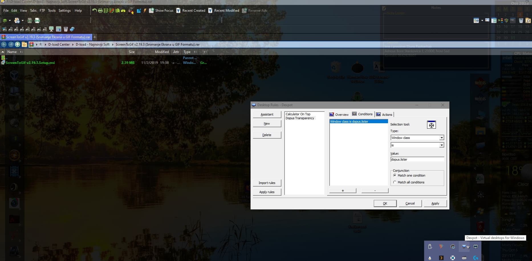Viewport: 532px width, 261px height.
Task: Click the lightning bolt toolbar icon
Action: point(145,11)
